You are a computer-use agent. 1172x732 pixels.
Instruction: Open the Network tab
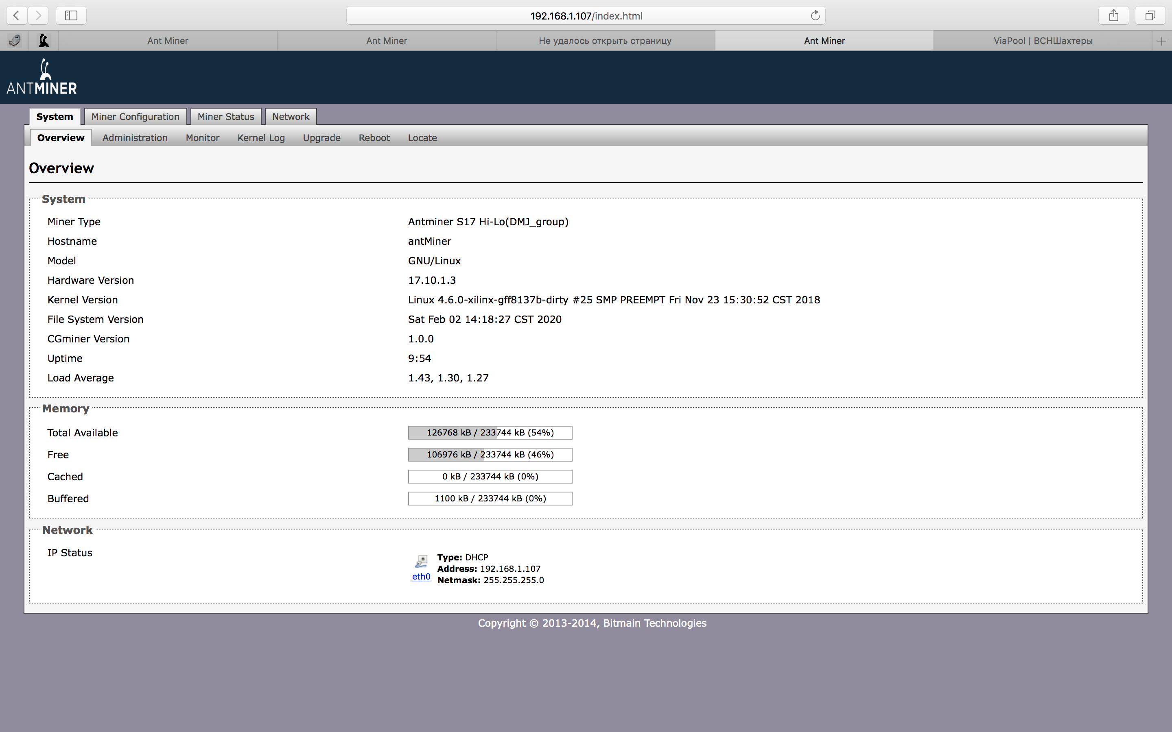pyautogui.click(x=291, y=117)
